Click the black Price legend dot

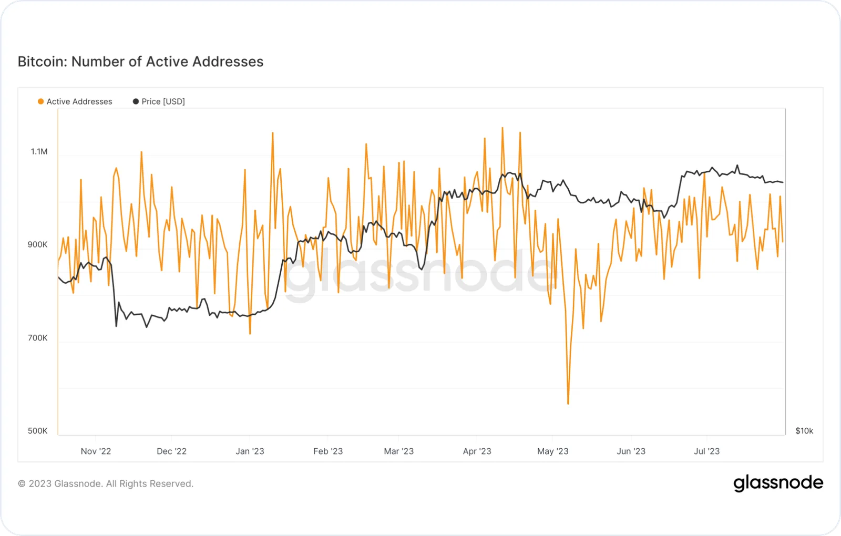[x=136, y=101]
